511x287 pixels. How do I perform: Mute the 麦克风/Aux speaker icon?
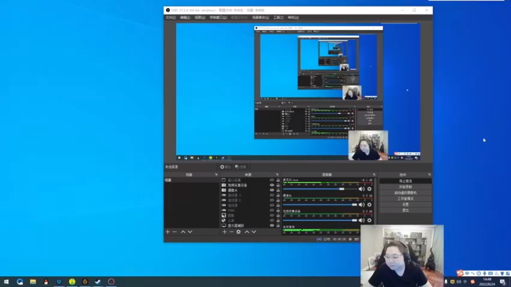click(362, 189)
